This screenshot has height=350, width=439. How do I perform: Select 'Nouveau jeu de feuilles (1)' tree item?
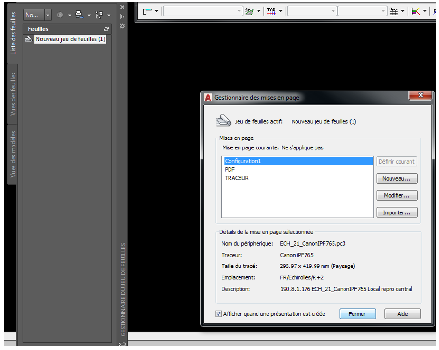tap(70, 39)
